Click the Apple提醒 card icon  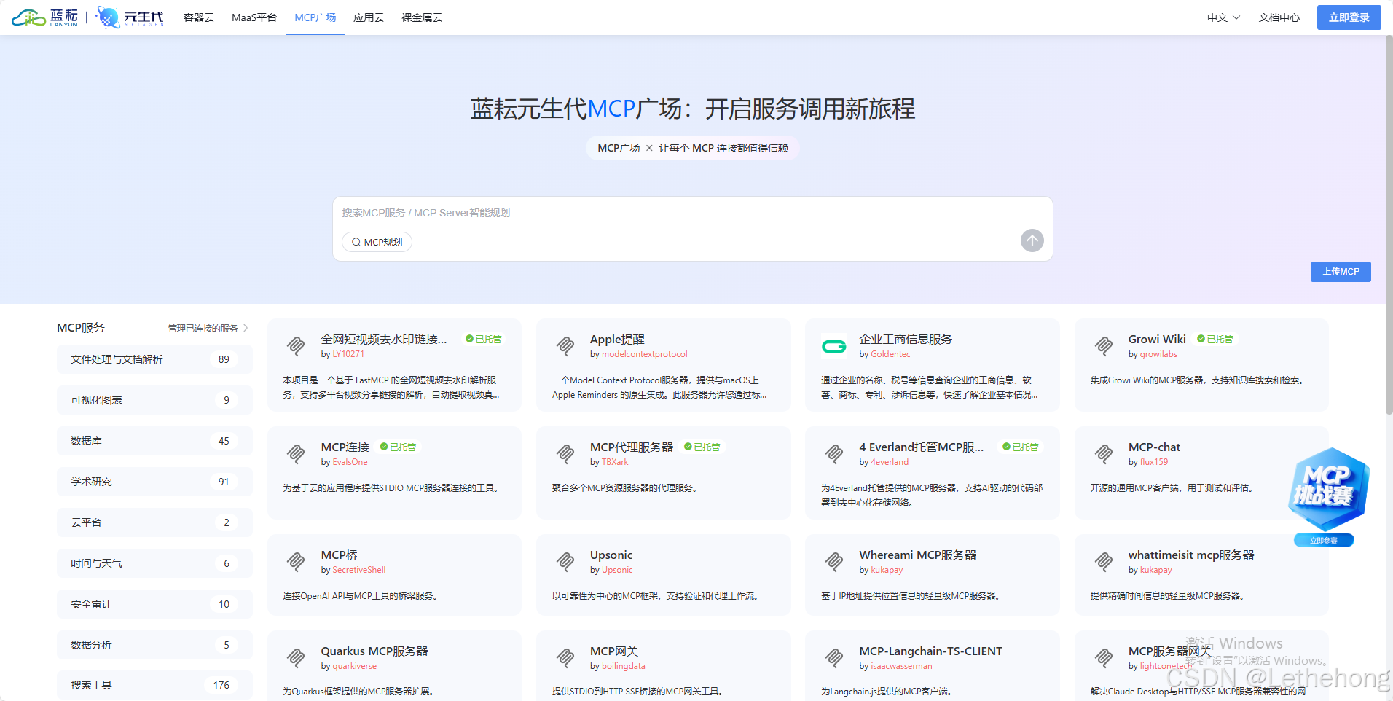565,346
